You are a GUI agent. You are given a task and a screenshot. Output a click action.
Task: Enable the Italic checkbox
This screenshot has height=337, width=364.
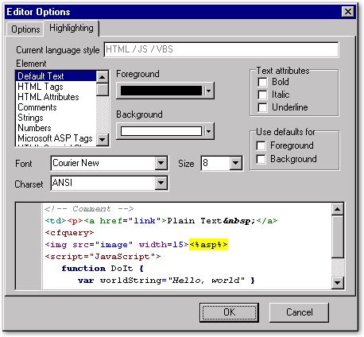tap(262, 95)
